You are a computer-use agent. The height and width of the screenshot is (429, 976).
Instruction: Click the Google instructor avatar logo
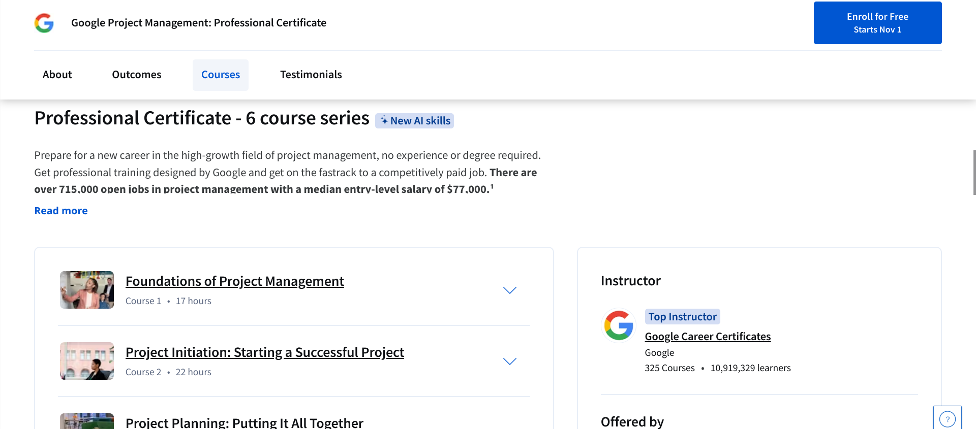point(619,325)
